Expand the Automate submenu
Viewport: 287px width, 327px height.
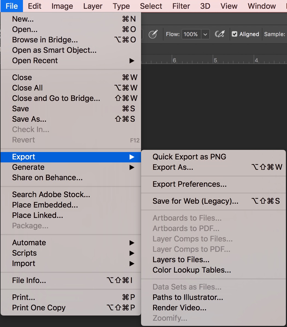tap(71, 243)
